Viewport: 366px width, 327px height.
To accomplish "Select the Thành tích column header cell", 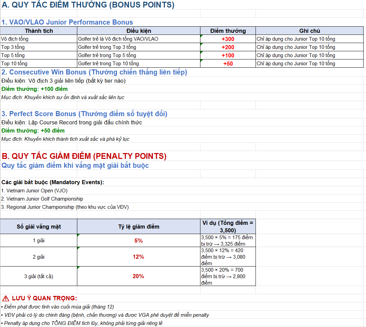I will coord(39,31).
